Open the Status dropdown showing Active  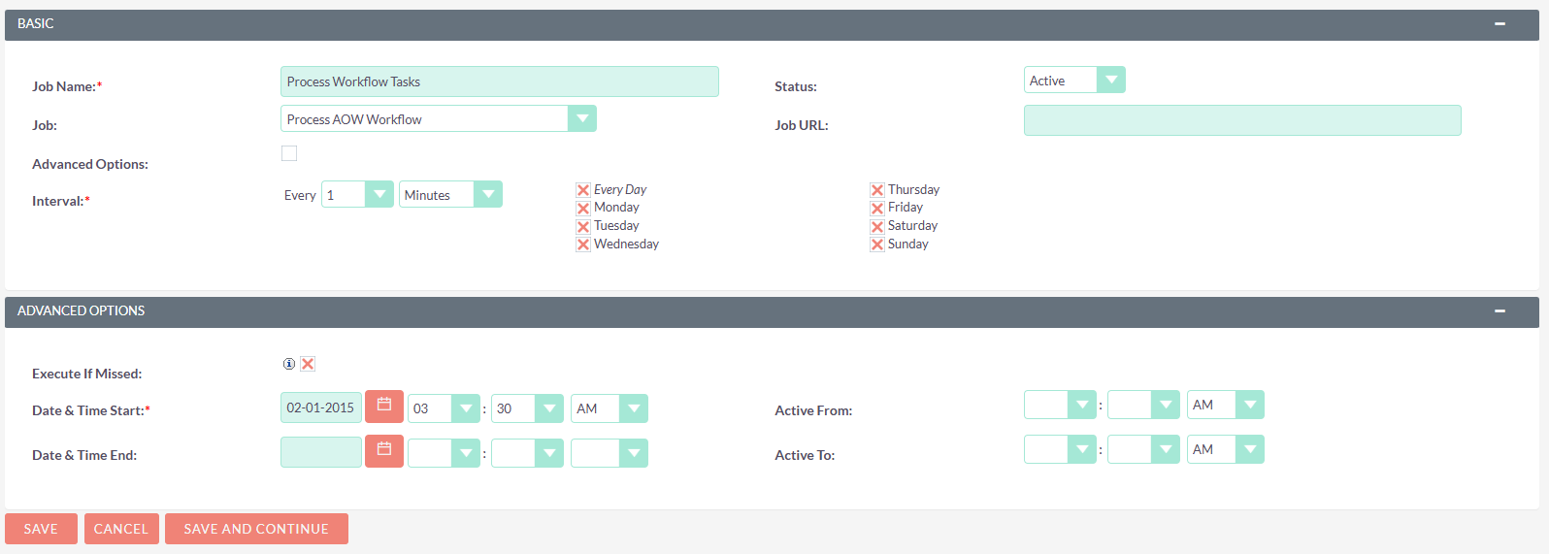1073,81
